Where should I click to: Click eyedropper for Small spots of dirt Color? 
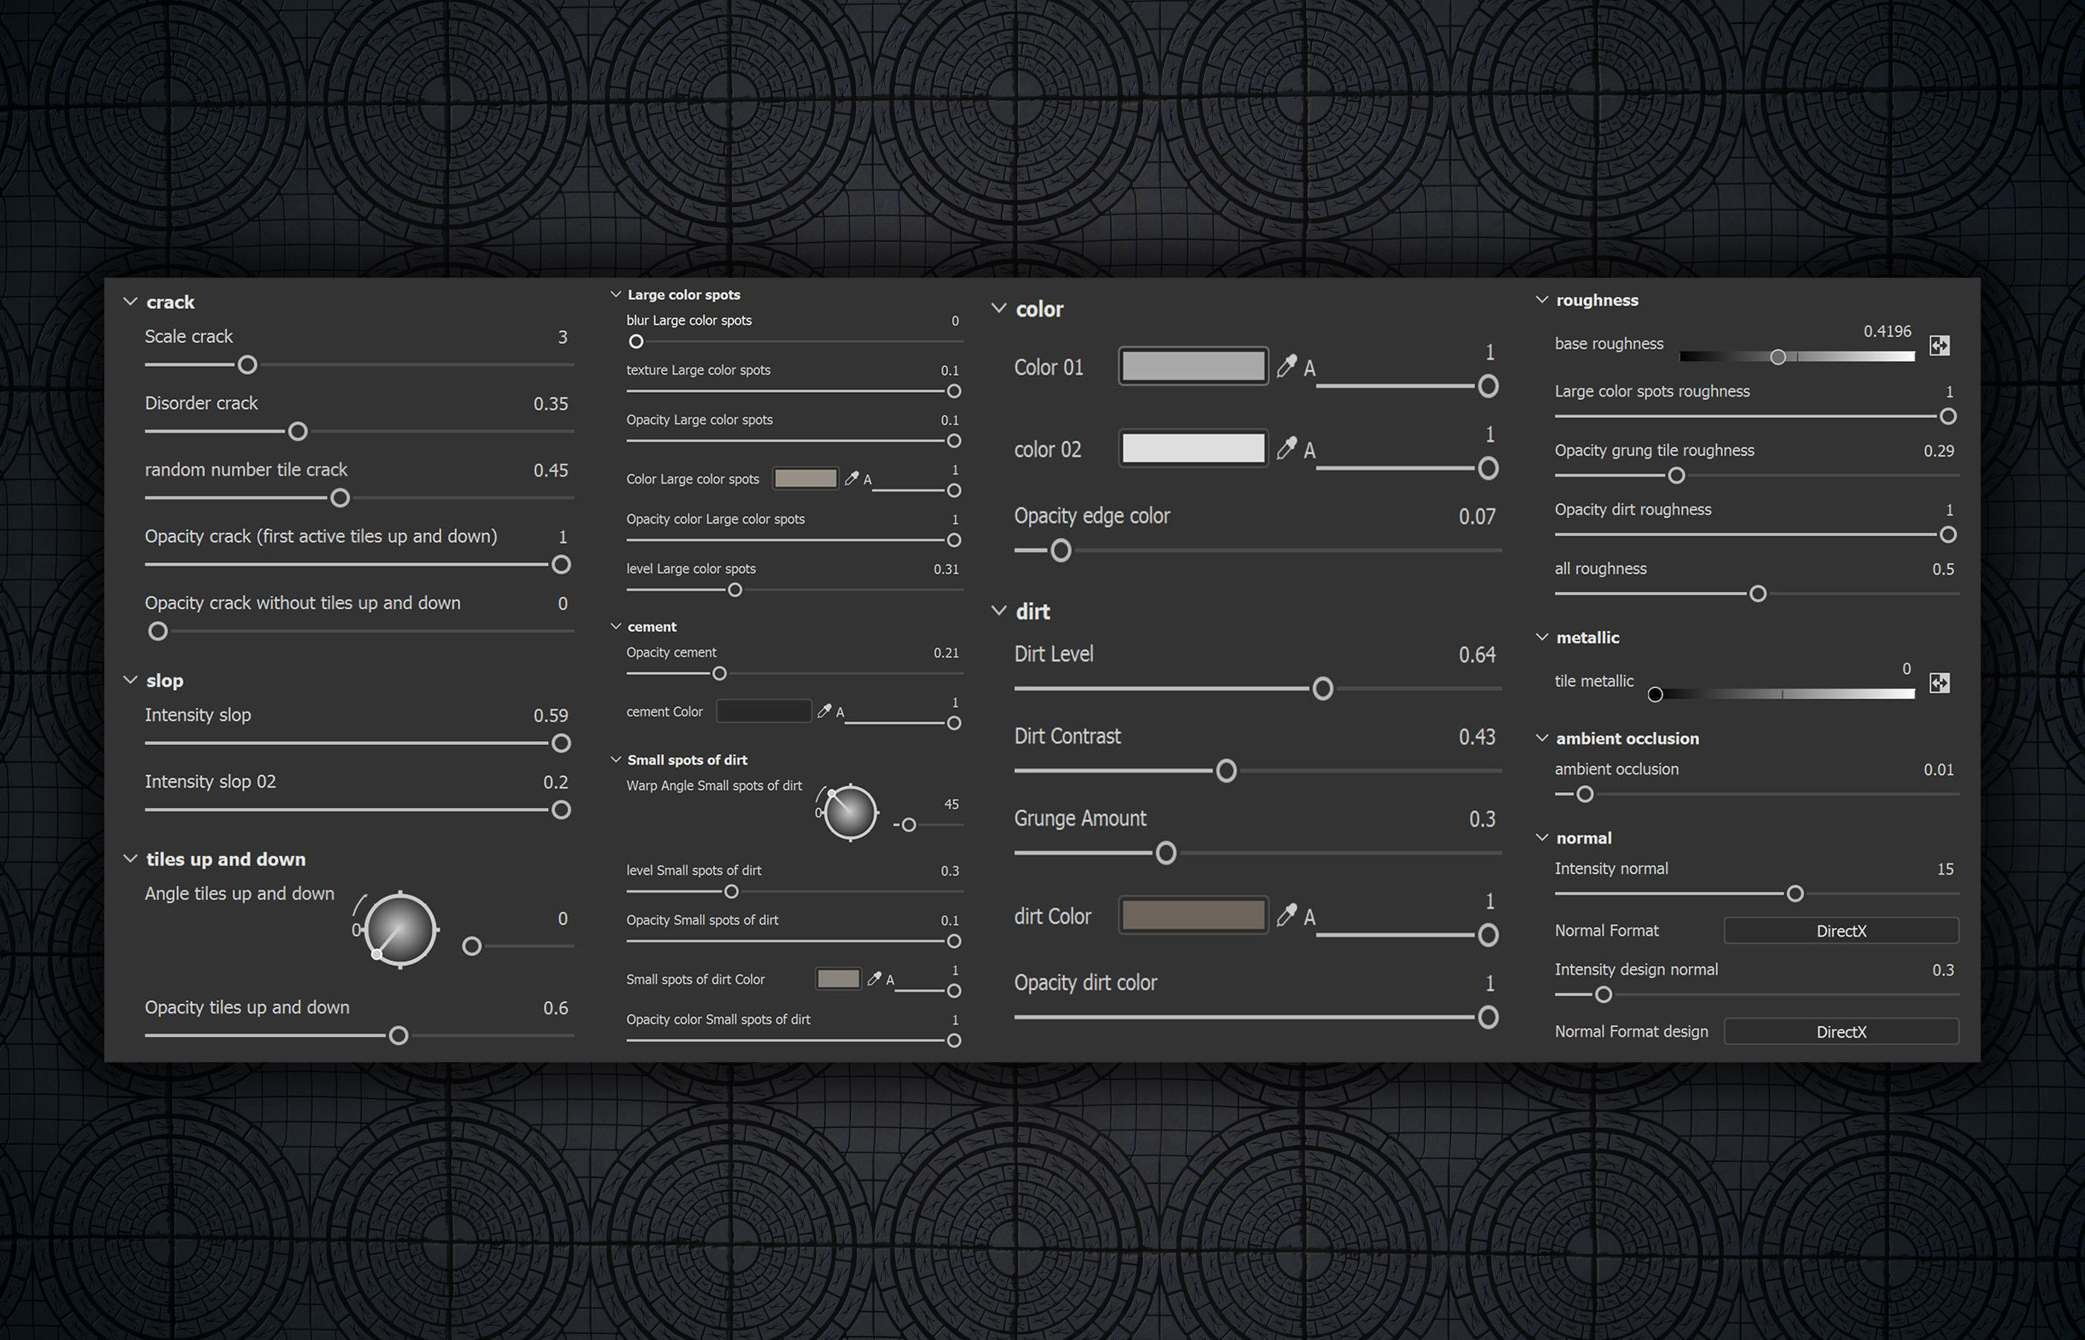pyautogui.click(x=874, y=979)
